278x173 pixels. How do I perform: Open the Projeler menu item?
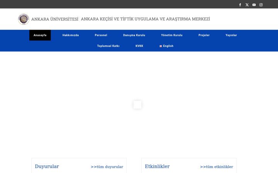(x=204, y=35)
